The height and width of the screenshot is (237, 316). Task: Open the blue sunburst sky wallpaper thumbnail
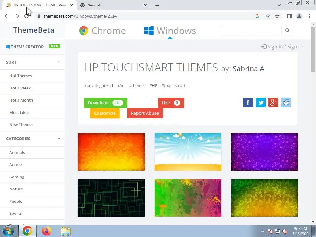pos(188,152)
